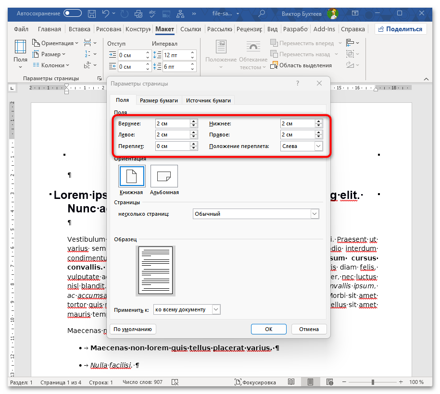Open Колонки columns menu
Image resolution: width=440 pixels, height=394 pixels.
(x=51, y=65)
